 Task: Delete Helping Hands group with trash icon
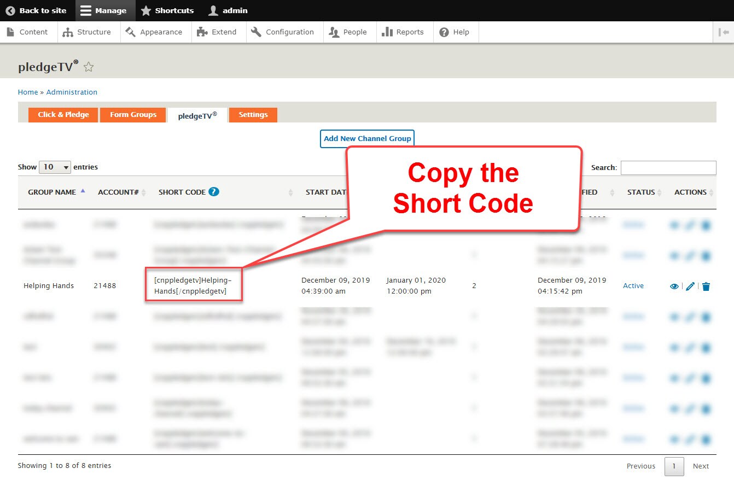tap(706, 286)
